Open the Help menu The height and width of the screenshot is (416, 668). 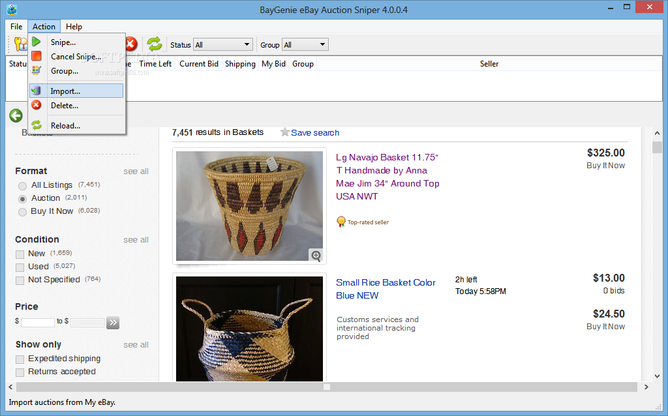[74, 26]
